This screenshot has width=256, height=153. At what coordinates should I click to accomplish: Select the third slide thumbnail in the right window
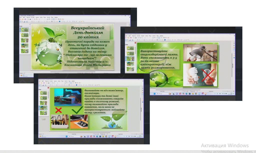pos(130,59)
